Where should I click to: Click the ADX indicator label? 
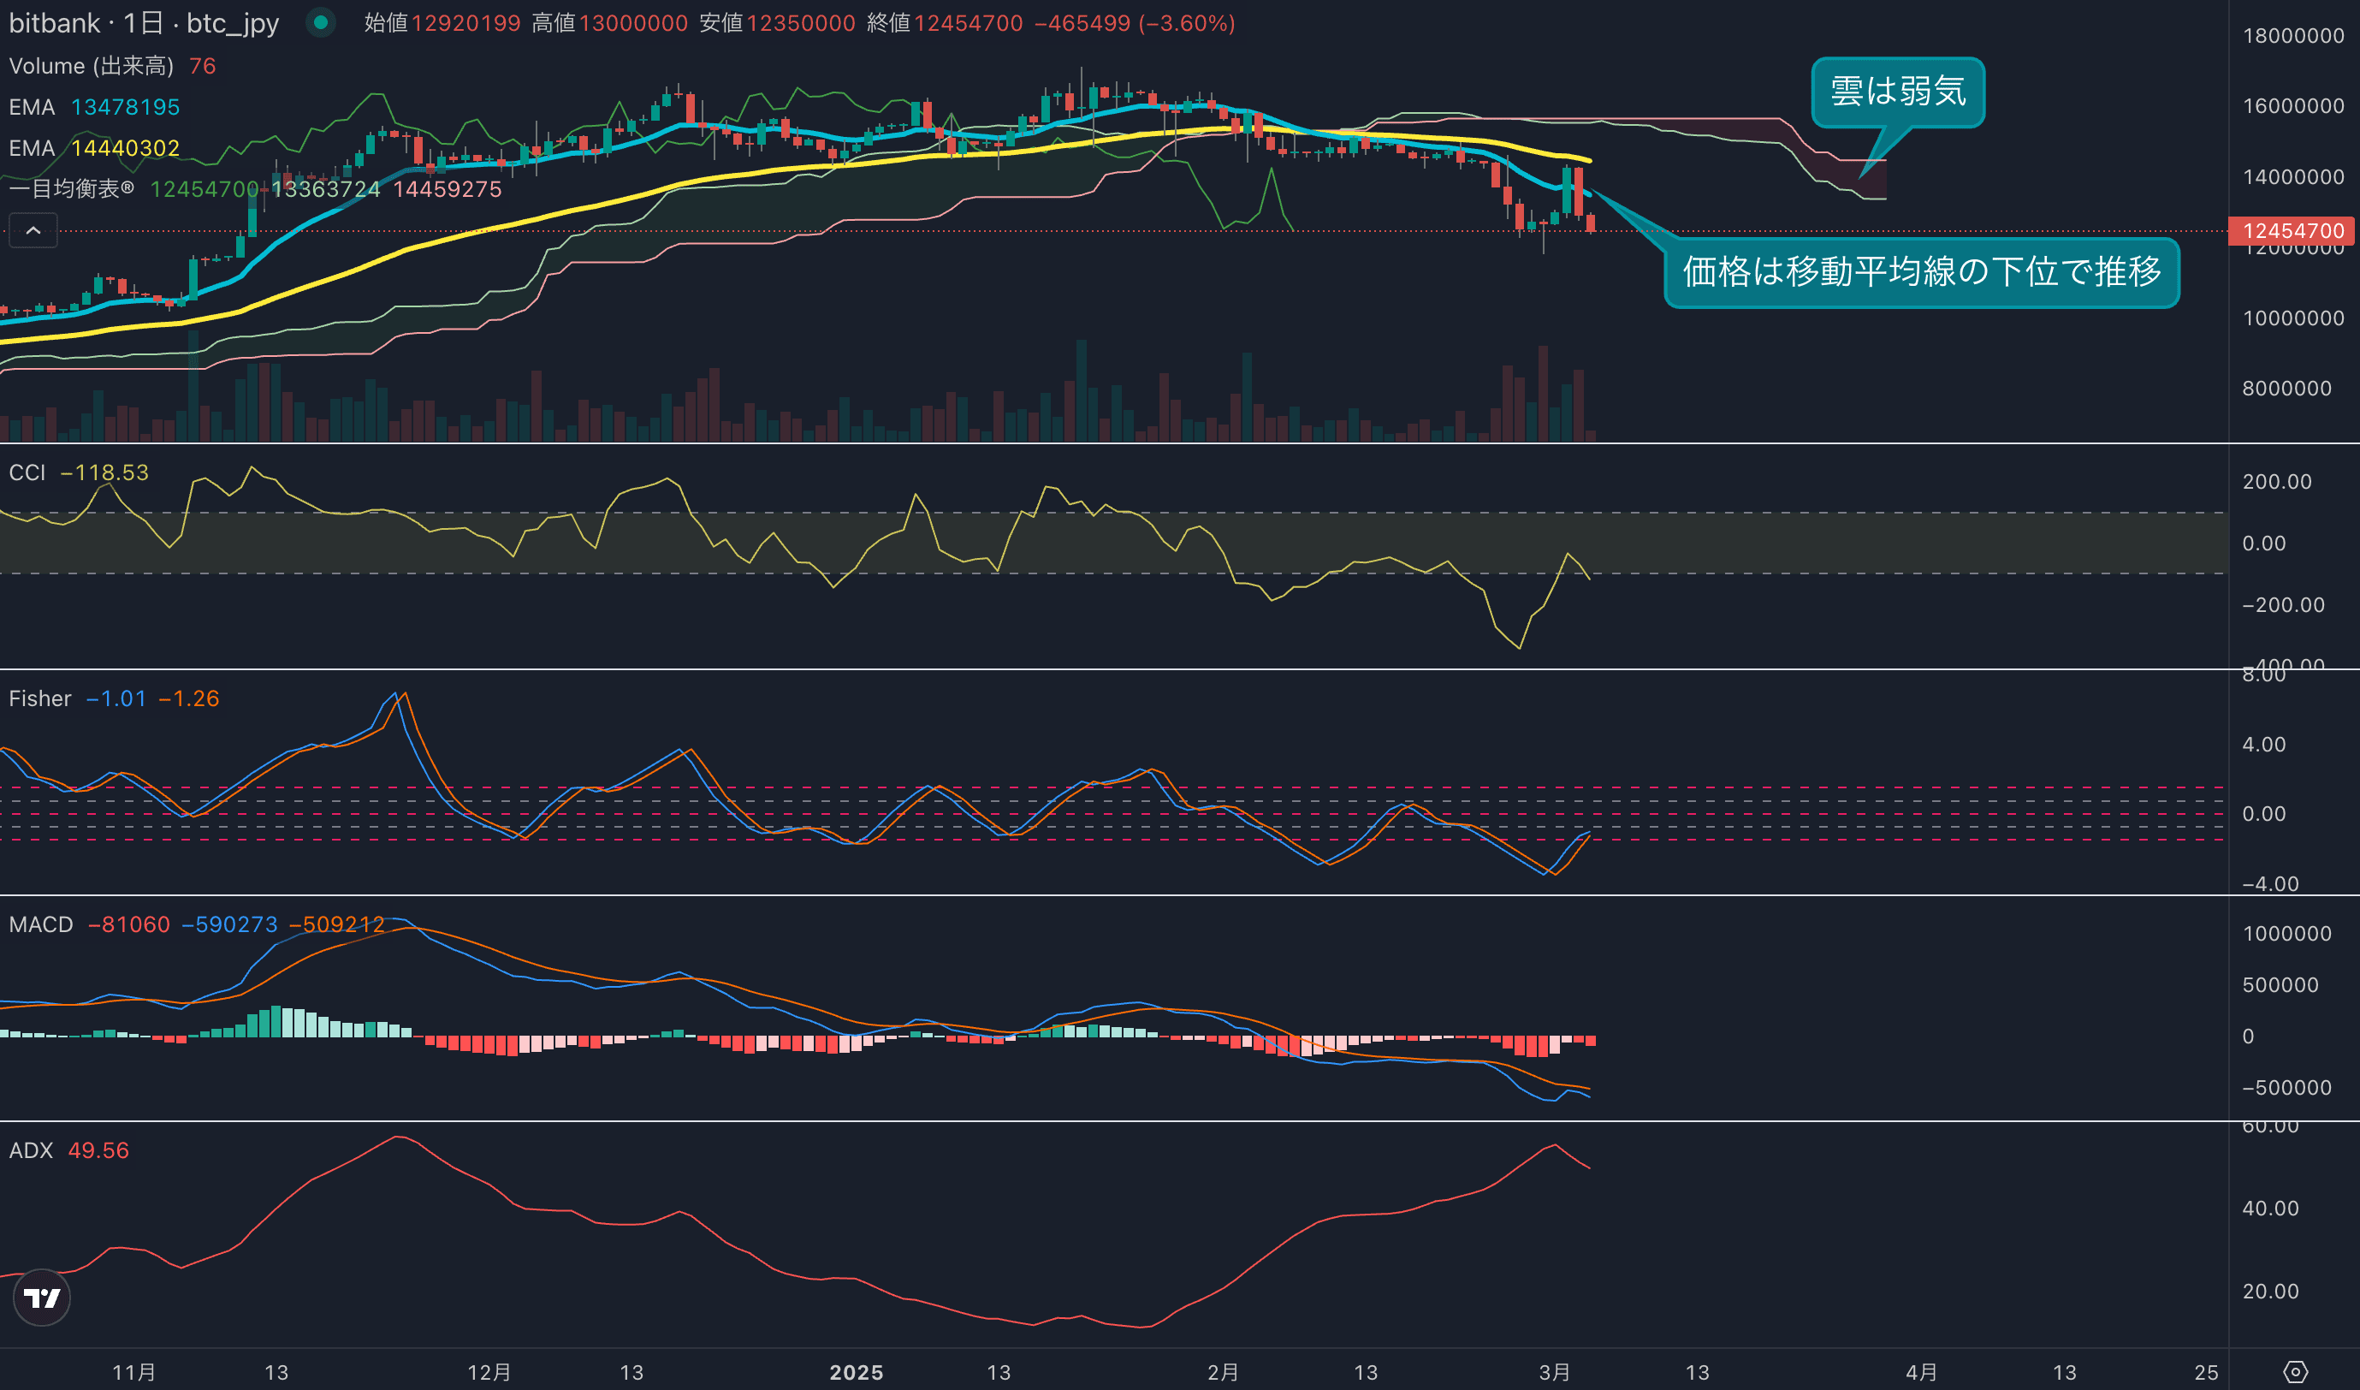tap(31, 1150)
